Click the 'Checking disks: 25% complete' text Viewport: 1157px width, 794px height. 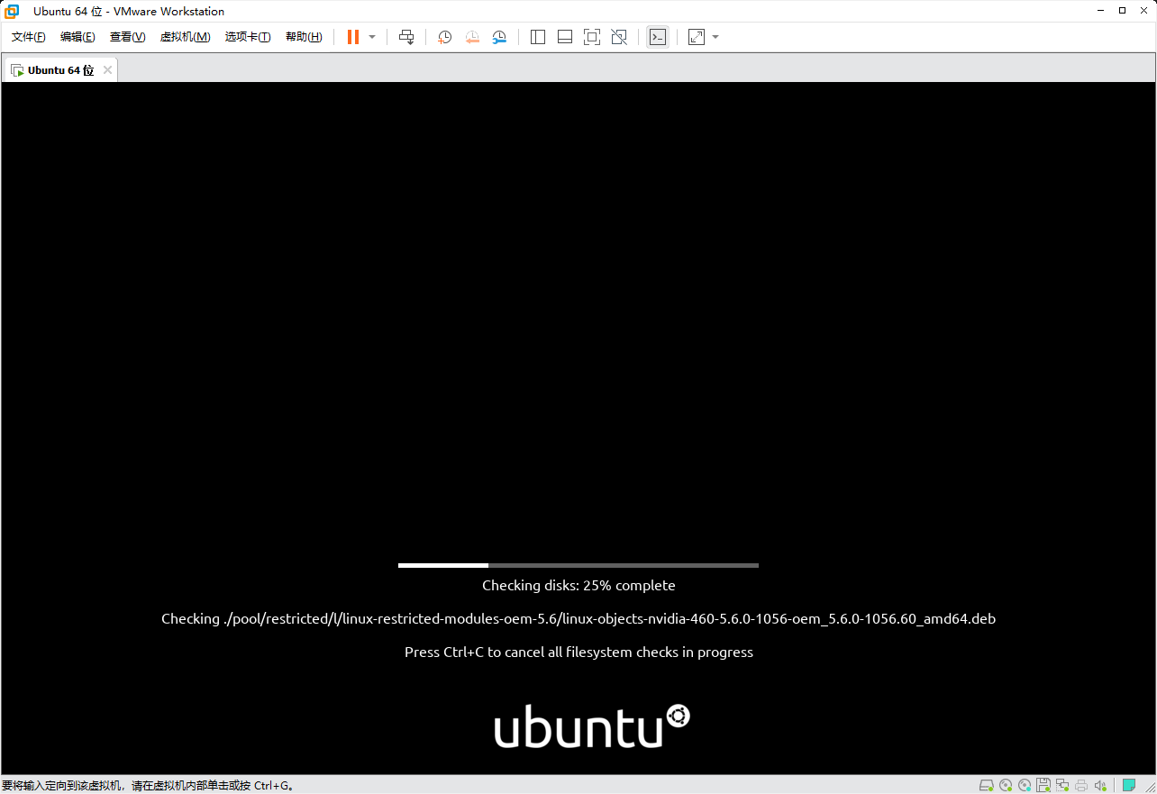pos(578,586)
